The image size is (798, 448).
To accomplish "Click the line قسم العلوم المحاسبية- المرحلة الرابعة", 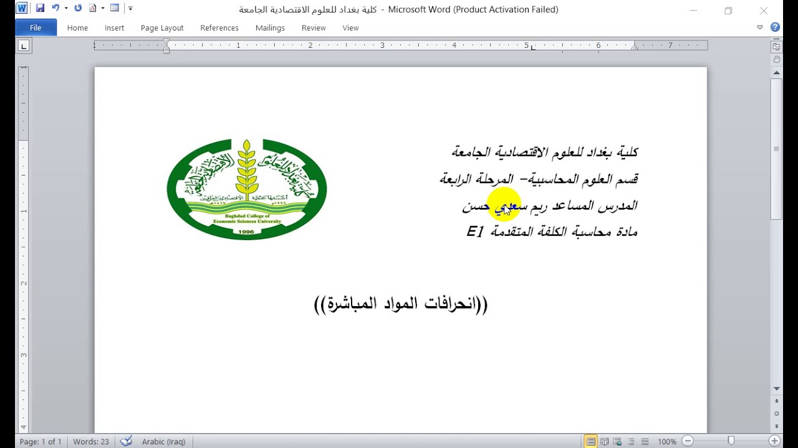I will tap(539, 179).
